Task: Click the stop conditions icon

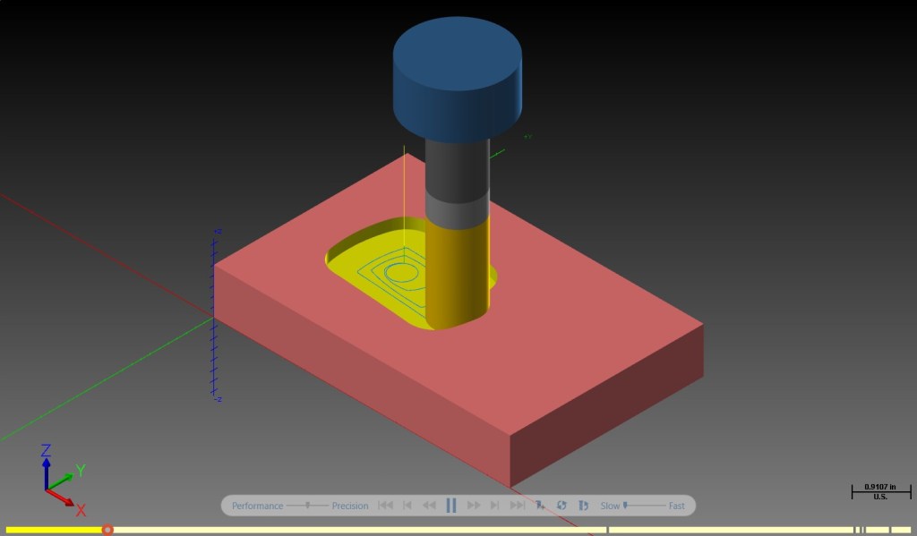Action: point(583,506)
